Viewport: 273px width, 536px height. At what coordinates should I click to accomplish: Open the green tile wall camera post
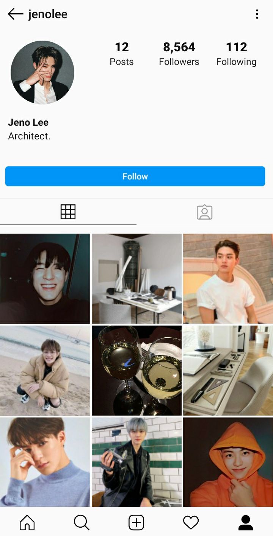pyautogui.click(x=136, y=462)
